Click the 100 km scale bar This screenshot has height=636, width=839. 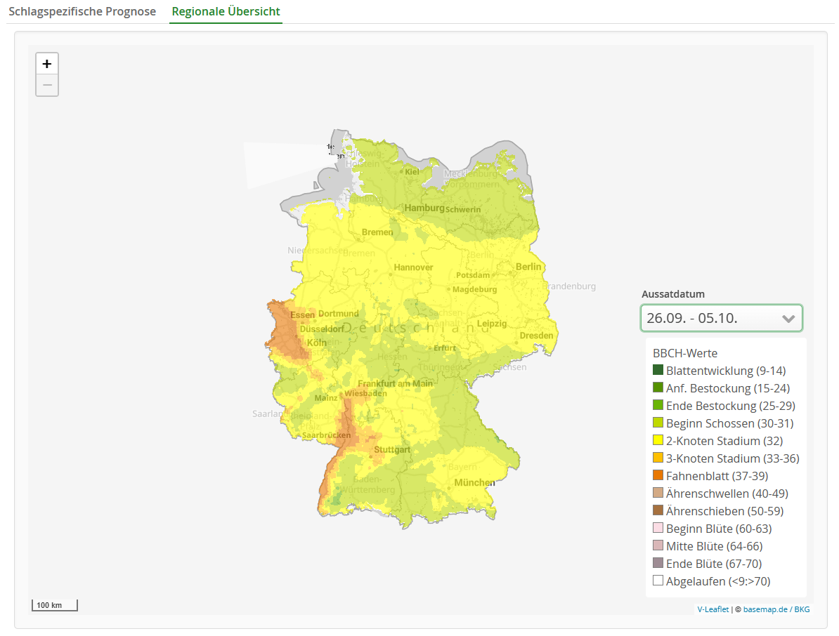(x=54, y=604)
